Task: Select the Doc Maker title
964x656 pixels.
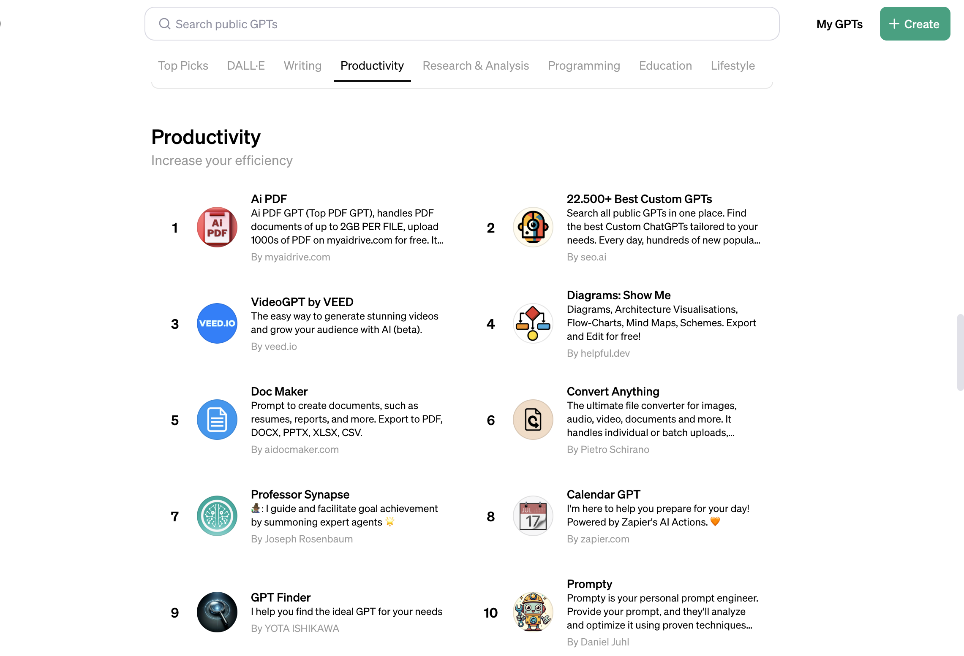Action: pos(279,391)
